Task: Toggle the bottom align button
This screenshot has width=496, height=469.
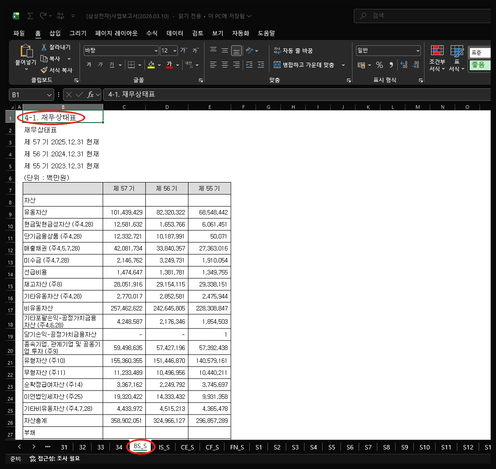Action: click(236, 51)
